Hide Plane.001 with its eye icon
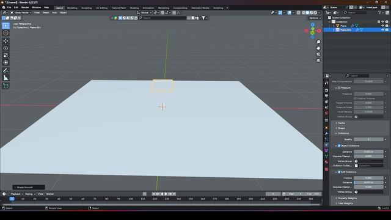 point(382,30)
